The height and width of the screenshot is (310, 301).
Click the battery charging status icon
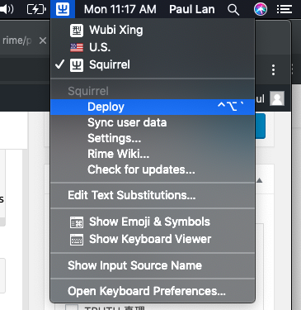click(x=36, y=9)
